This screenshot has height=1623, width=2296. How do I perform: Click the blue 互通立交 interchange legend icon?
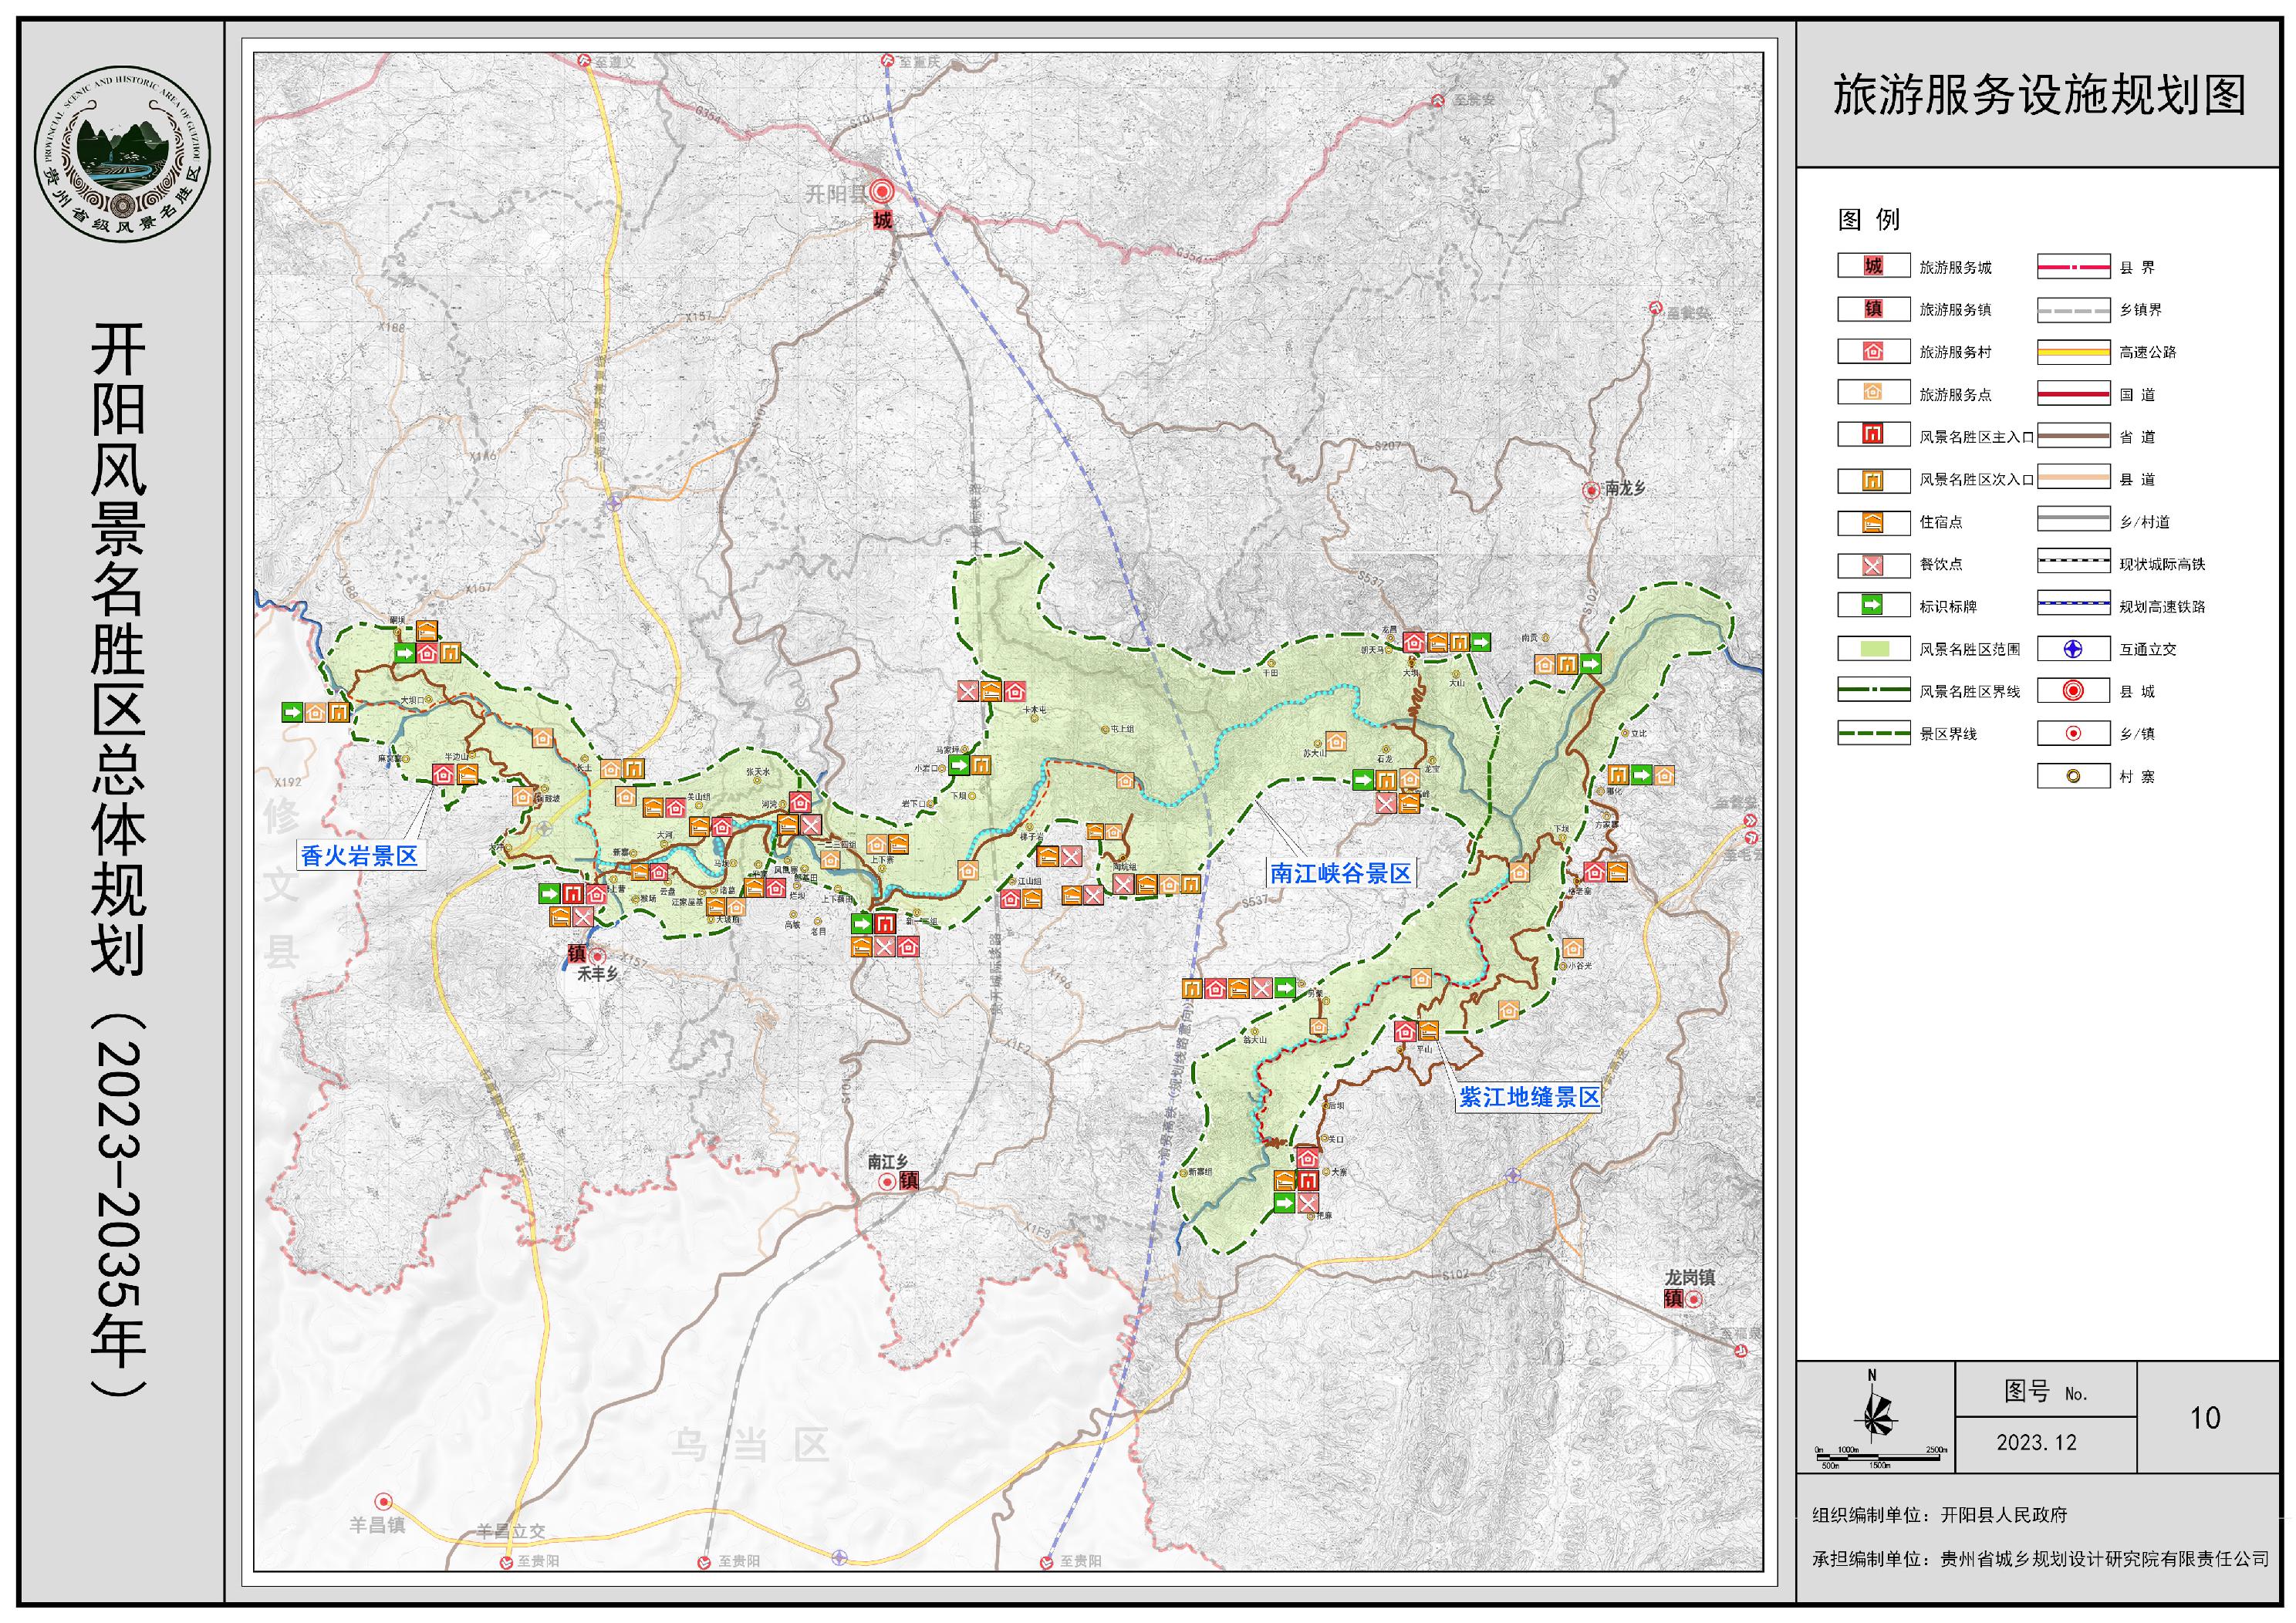coord(2073,649)
